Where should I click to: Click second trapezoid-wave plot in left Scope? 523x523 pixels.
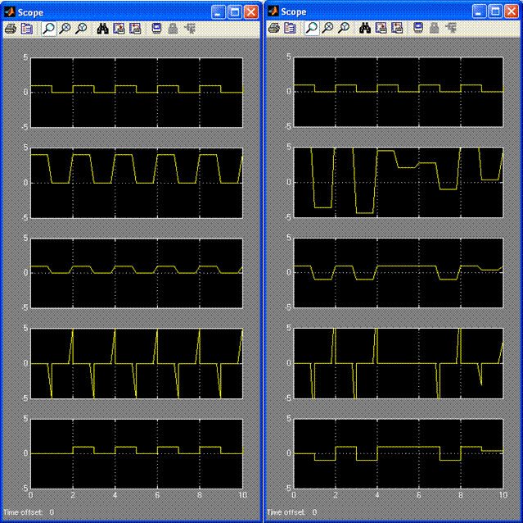(x=137, y=183)
